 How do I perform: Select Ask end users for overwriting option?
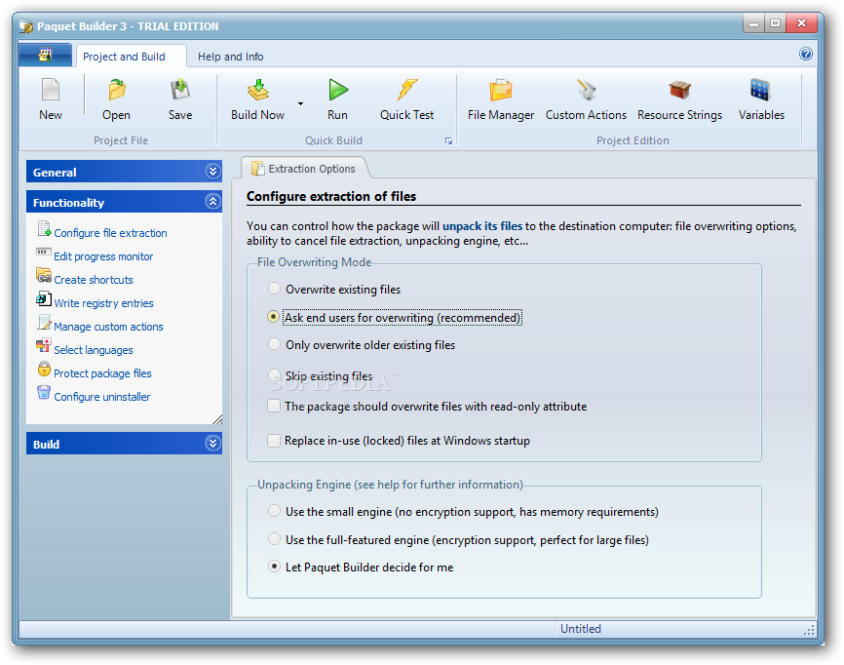pos(274,317)
